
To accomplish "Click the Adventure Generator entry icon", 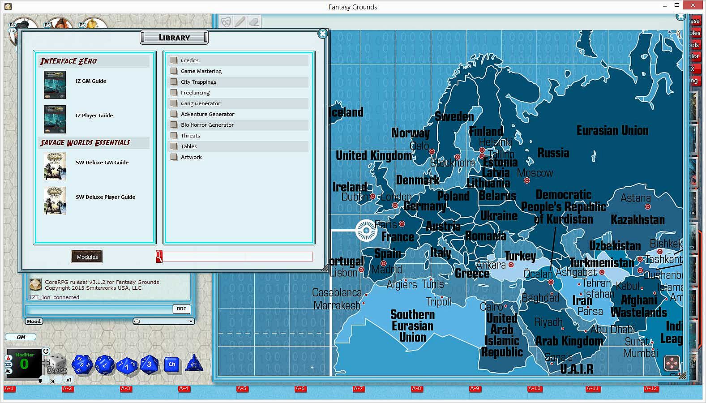I will coord(174,114).
